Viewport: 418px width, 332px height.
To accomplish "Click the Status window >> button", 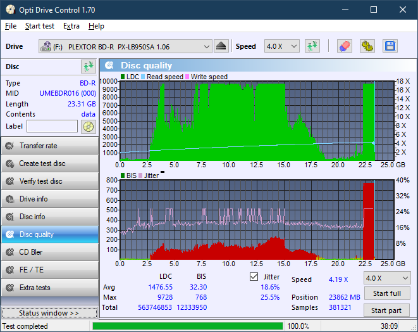I will tap(49, 313).
